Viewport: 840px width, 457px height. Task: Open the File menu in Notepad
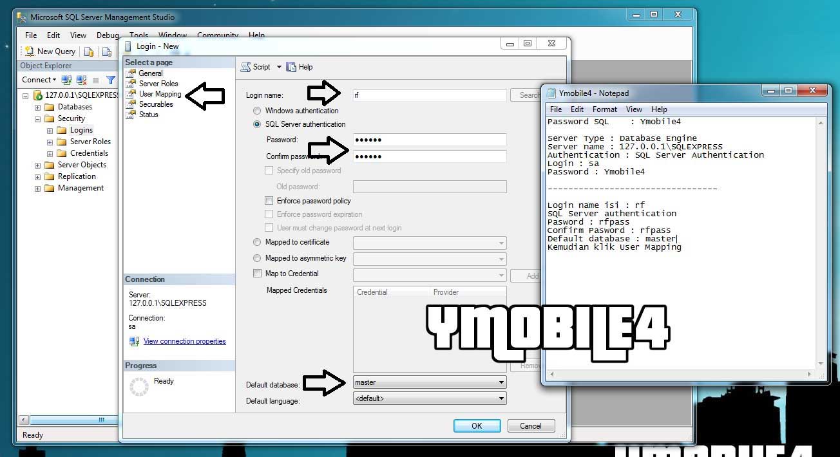coord(556,109)
